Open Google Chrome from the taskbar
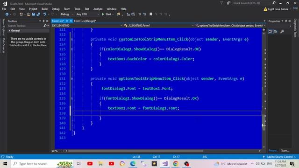This screenshot has width=299, height=168. point(176,164)
